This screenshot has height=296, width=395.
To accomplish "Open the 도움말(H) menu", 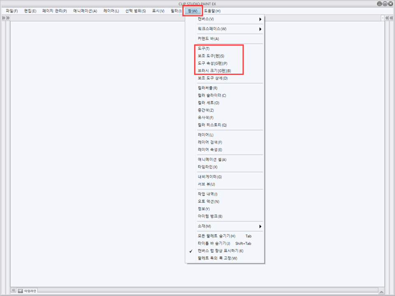I will tap(212, 11).
